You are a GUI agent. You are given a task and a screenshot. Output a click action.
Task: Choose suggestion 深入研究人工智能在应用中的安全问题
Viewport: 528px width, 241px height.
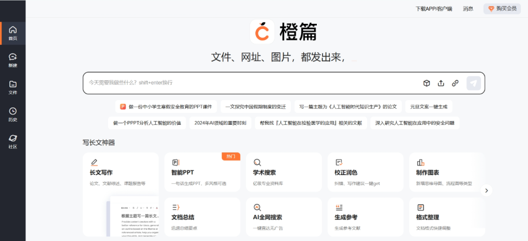coord(415,123)
